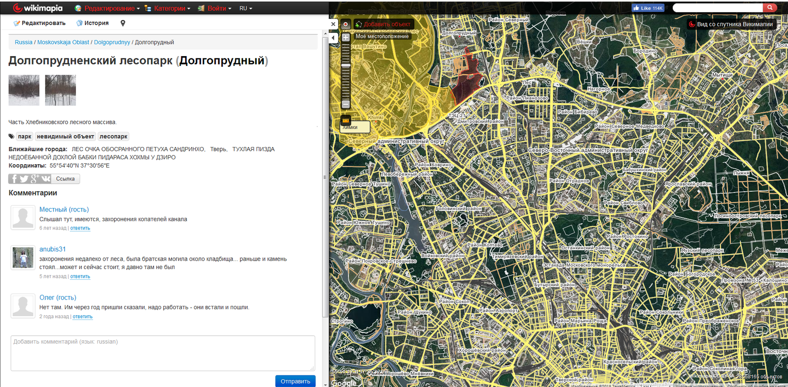Share via the VK icon
This screenshot has width=788, height=387.
point(46,179)
